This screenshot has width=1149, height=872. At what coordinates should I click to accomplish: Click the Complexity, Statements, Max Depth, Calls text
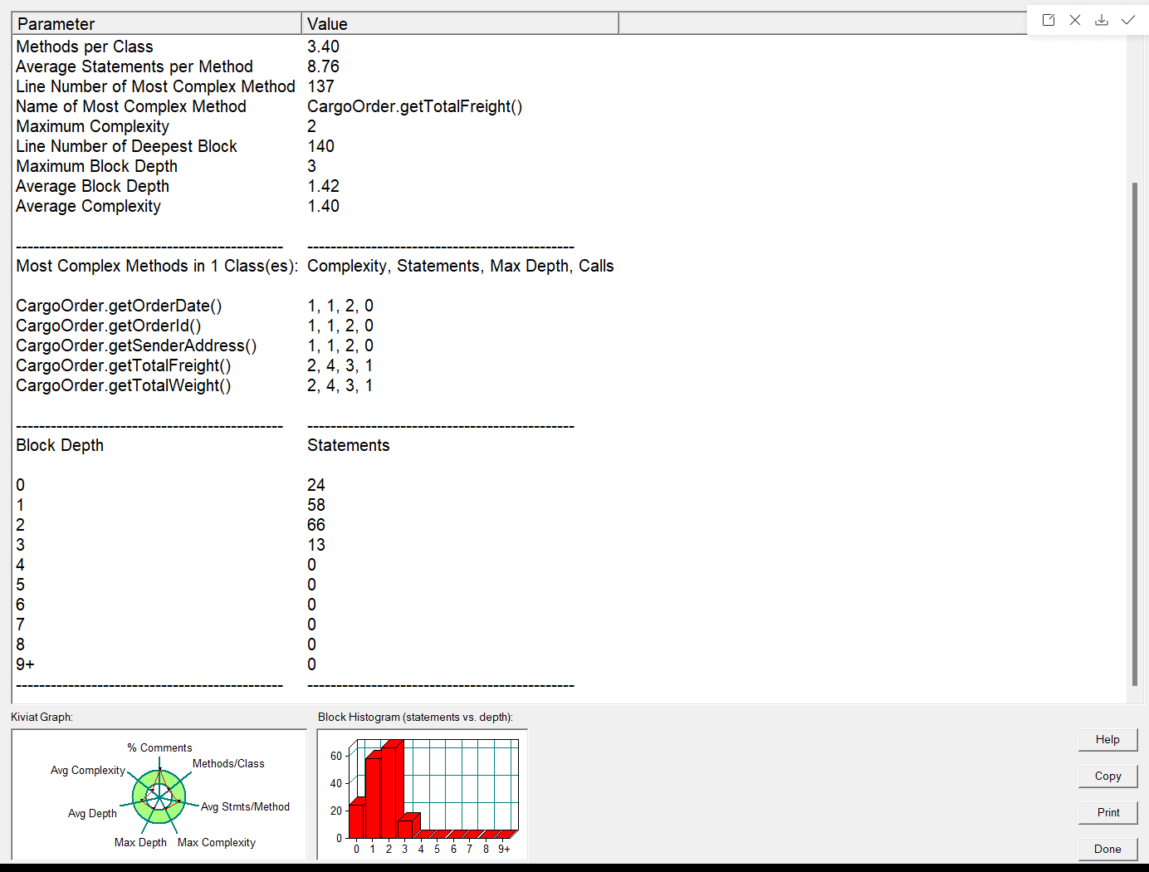coord(461,266)
